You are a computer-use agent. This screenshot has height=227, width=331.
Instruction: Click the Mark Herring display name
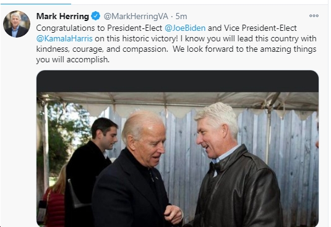(x=62, y=16)
